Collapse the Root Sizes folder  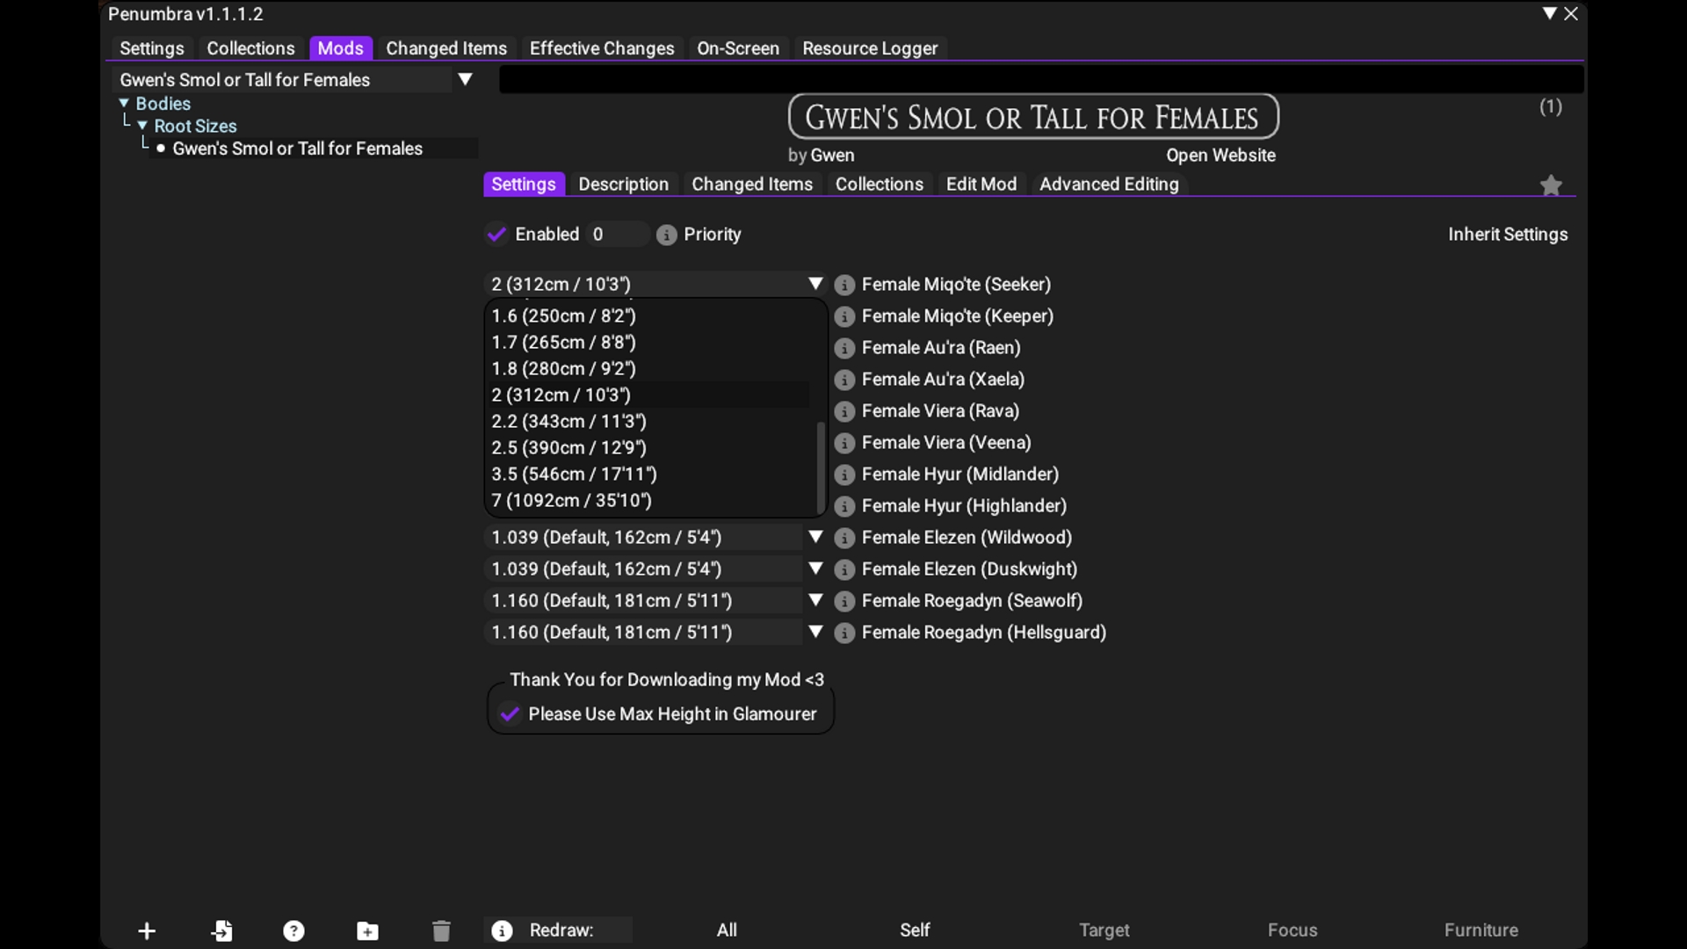142,127
